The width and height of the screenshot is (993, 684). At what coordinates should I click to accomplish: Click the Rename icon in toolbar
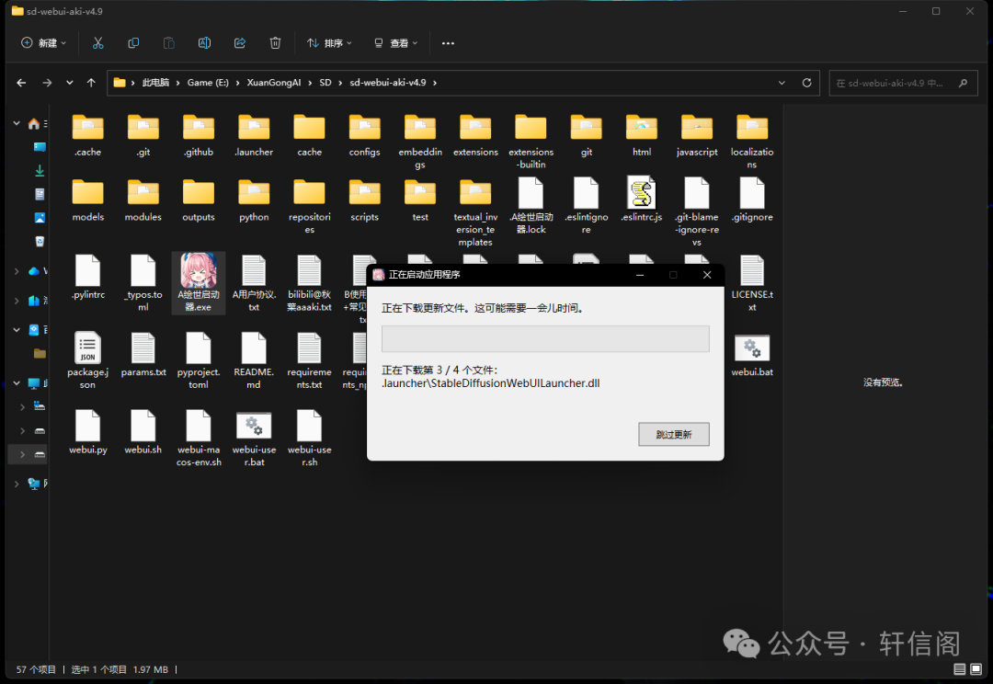point(204,43)
